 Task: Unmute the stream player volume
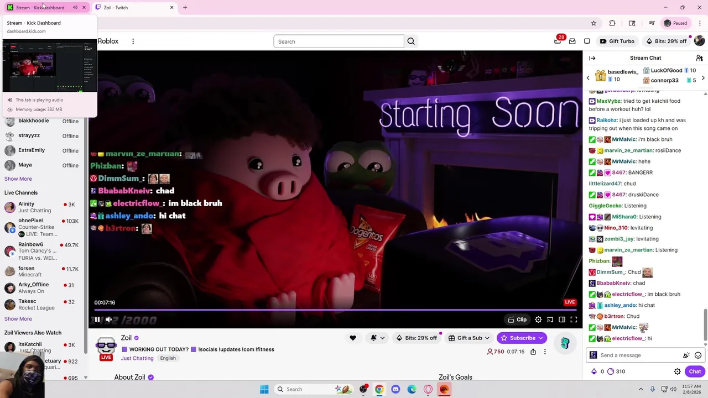coord(109,320)
